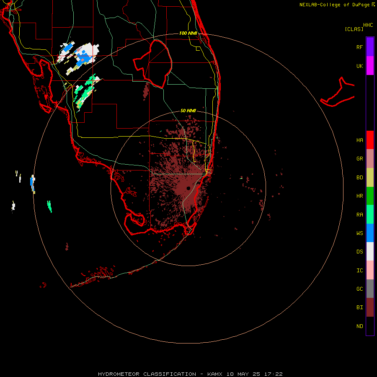Click the 100 NMI range ring label

tap(188, 33)
